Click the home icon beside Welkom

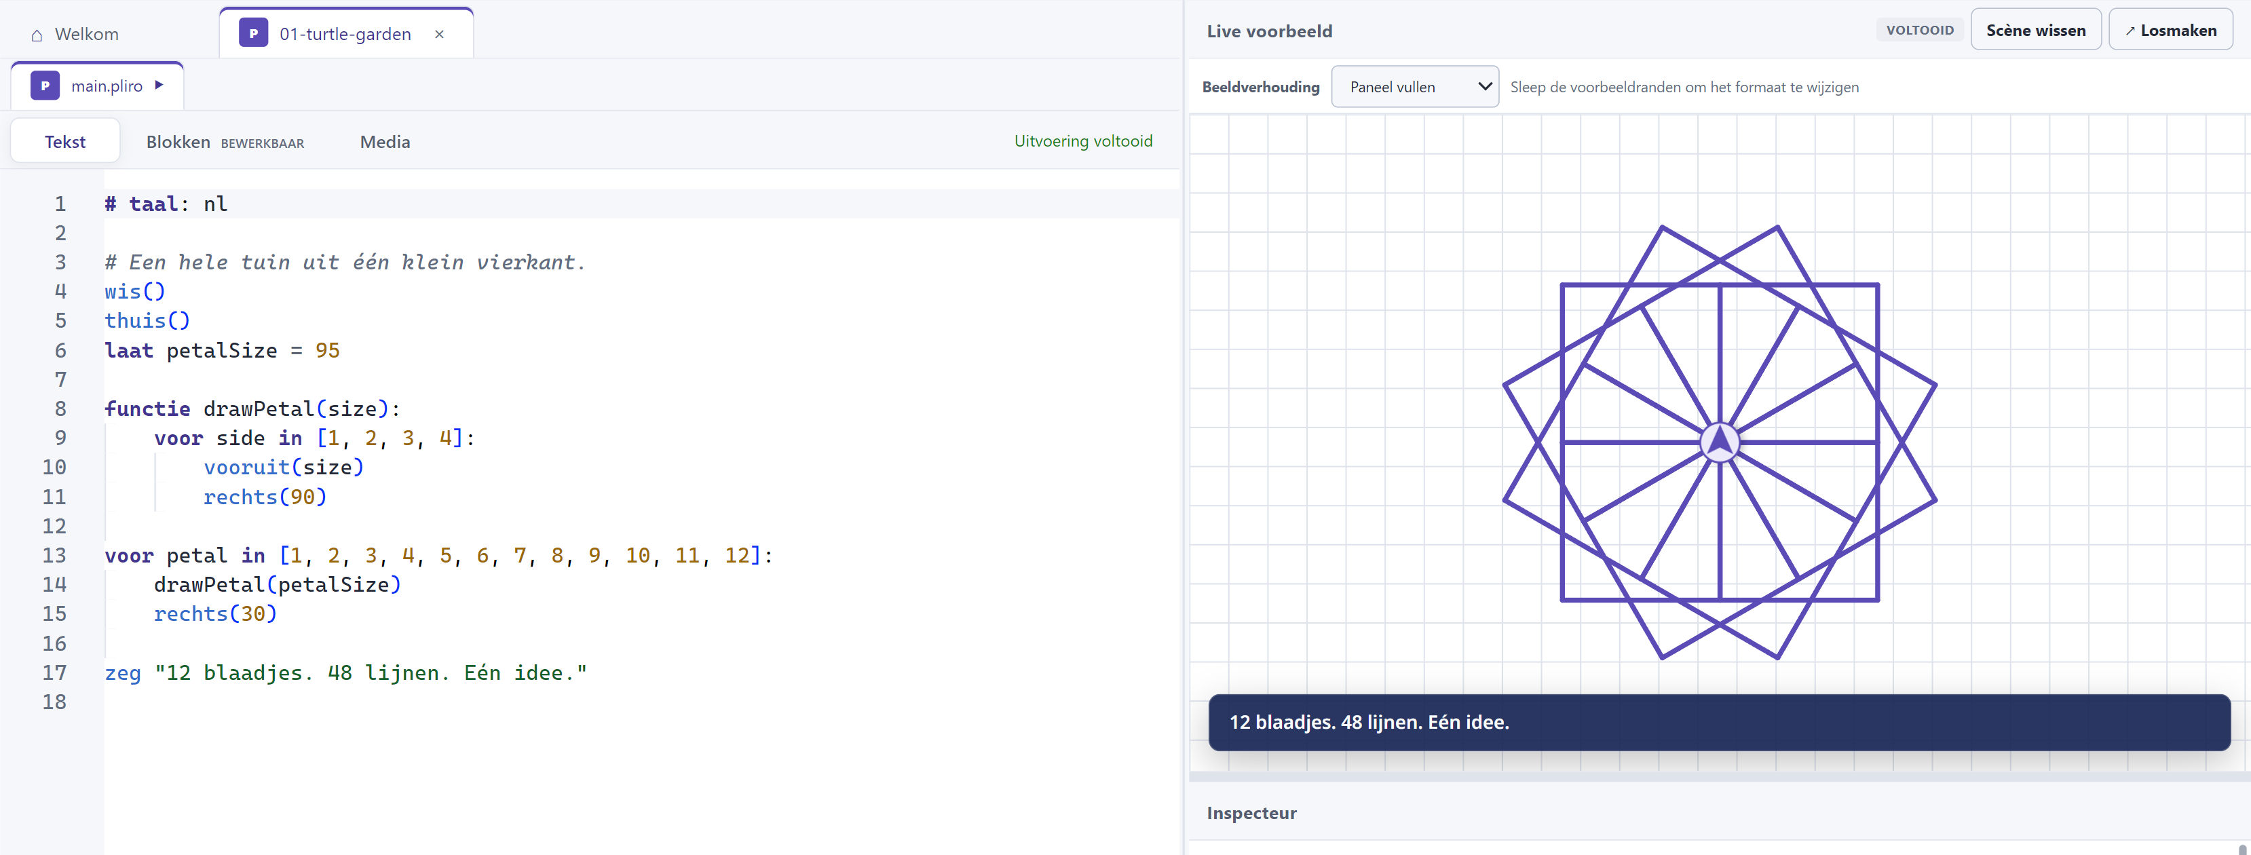pos(37,35)
